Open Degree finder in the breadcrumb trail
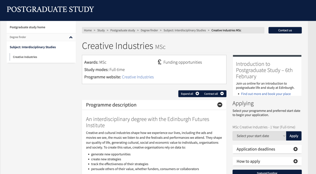The width and height of the screenshot is (316, 174). (149, 30)
